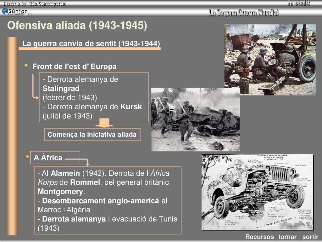Click the text Marroc i Algèria
This screenshot has width=322, height=242.
pos(64,210)
